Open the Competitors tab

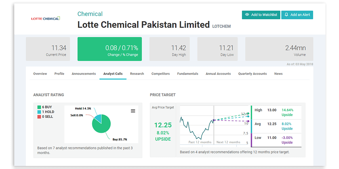[160, 74]
